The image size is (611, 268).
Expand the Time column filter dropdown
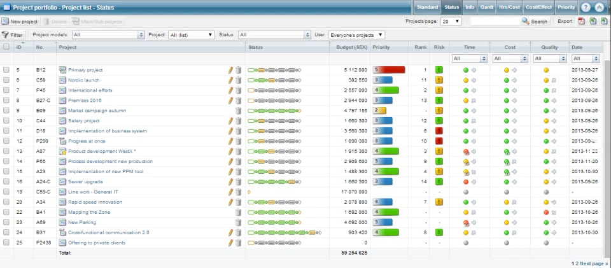(x=470, y=59)
